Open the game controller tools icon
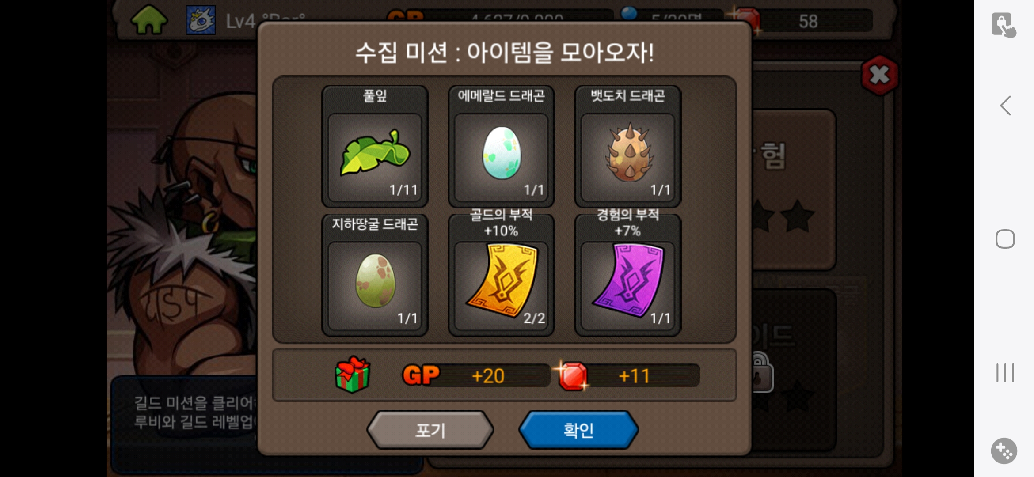This screenshot has width=1034, height=477. (x=1004, y=451)
